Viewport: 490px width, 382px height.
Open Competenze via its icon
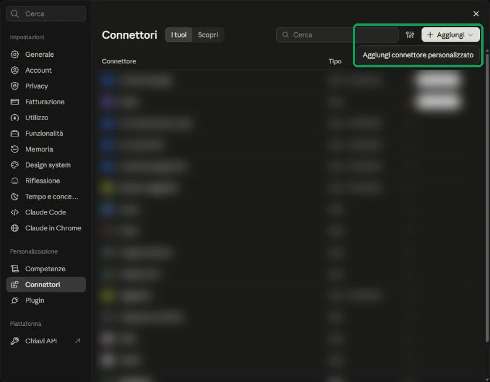point(15,268)
